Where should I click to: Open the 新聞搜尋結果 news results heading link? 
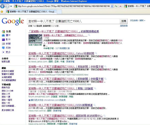click(x=64, y=31)
